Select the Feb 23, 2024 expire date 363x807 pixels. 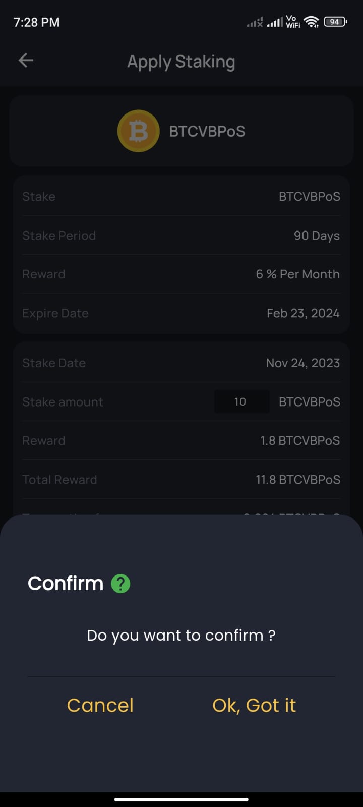tap(303, 313)
